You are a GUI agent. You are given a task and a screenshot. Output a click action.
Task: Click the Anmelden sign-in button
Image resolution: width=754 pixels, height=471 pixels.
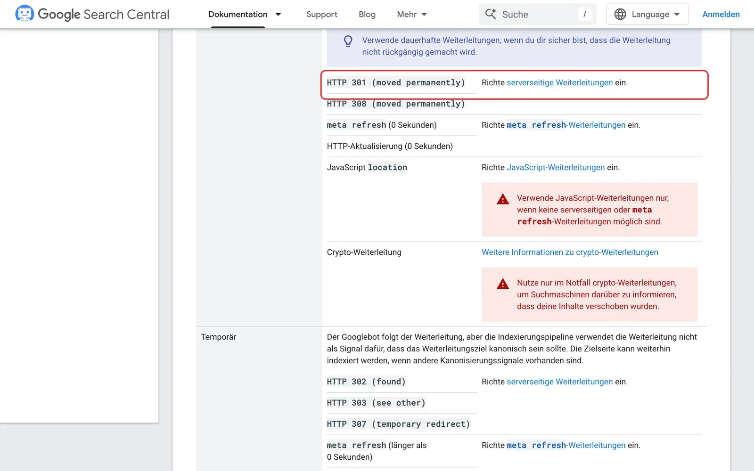tap(721, 14)
